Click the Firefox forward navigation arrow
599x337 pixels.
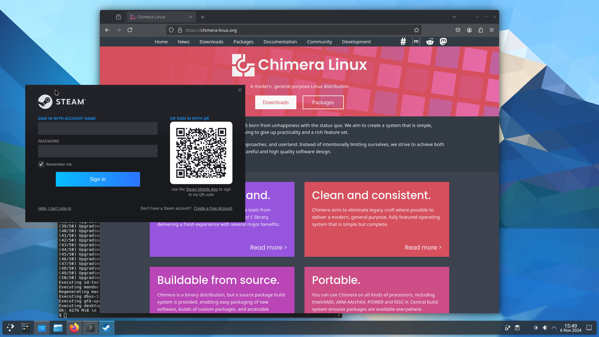[x=119, y=30]
